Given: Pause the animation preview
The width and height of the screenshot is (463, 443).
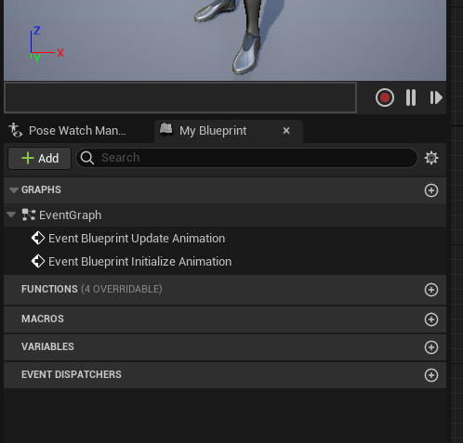Looking at the screenshot, I should click(411, 98).
